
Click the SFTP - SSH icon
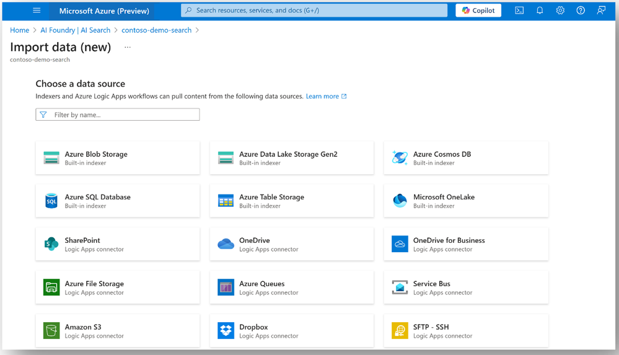tap(400, 330)
